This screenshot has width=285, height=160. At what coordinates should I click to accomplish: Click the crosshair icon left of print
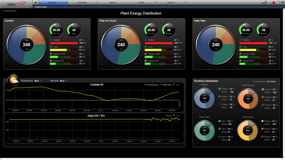265,3
